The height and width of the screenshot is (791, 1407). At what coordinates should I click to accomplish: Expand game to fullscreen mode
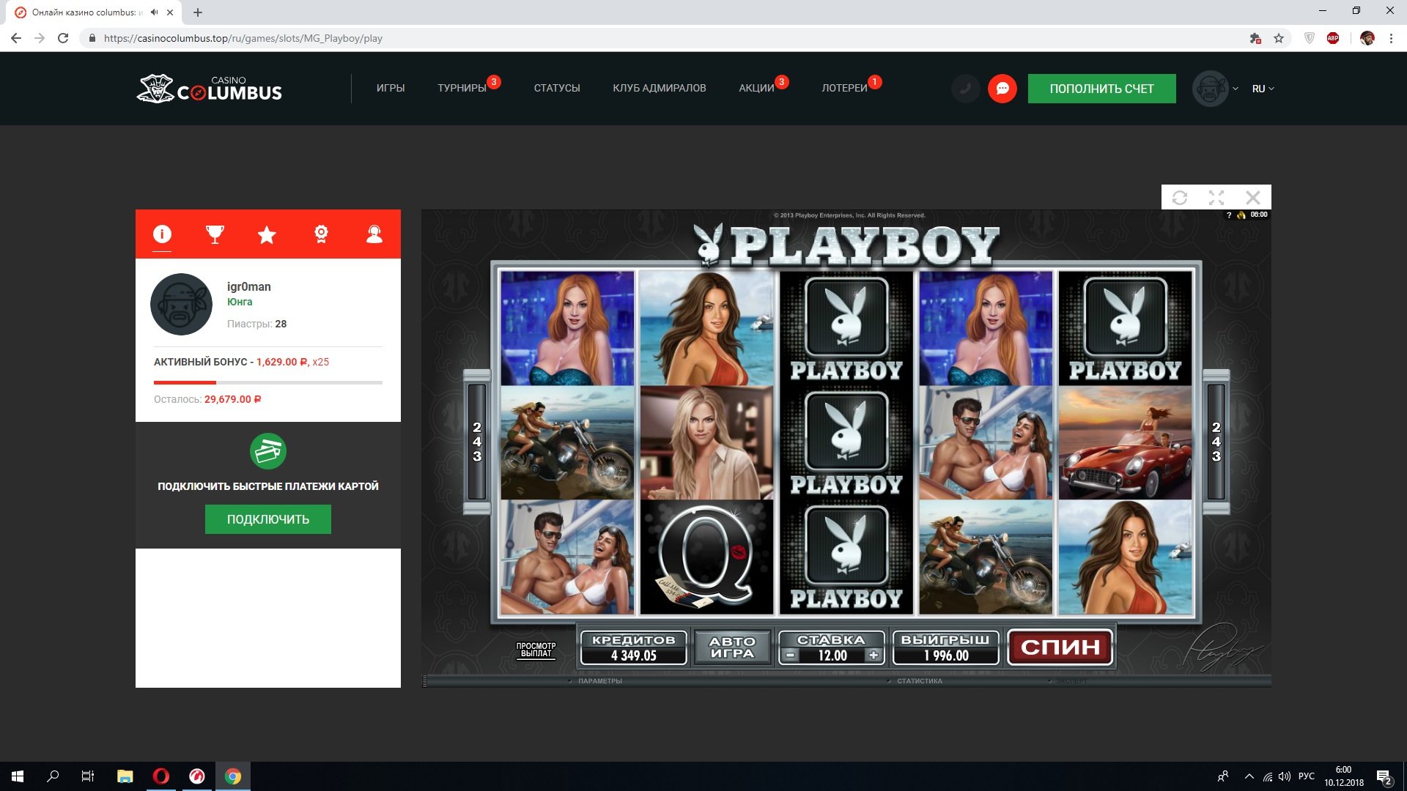tap(1216, 198)
